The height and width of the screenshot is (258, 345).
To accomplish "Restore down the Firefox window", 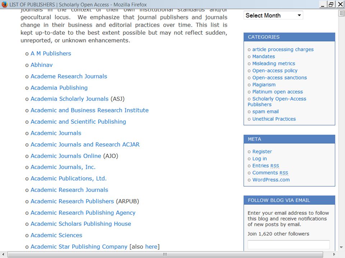I will (x=331, y=4).
